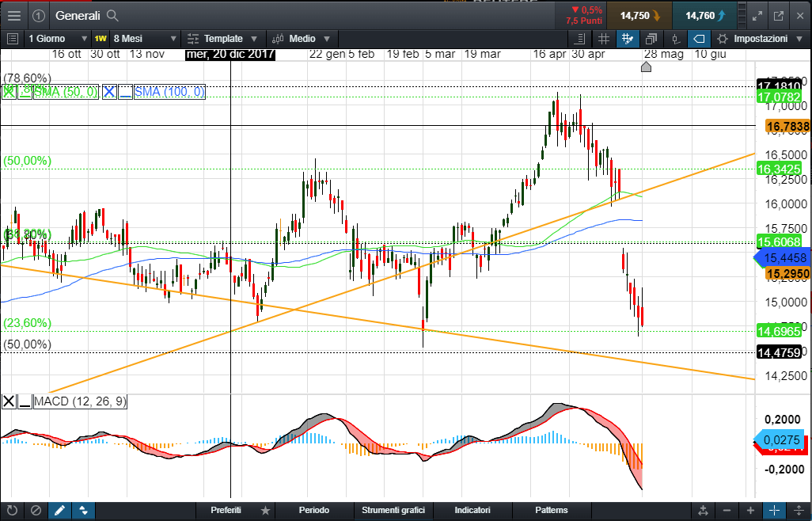Screen dimensions: 812x521
Task: Open the list icon left of 1 Giorno
Action: click(13, 39)
